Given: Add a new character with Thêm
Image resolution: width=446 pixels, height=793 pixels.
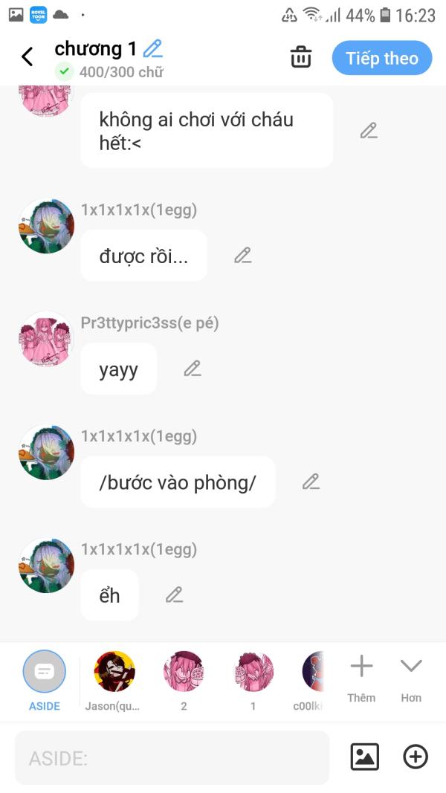Looking at the screenshot, I should pos(361,679).
